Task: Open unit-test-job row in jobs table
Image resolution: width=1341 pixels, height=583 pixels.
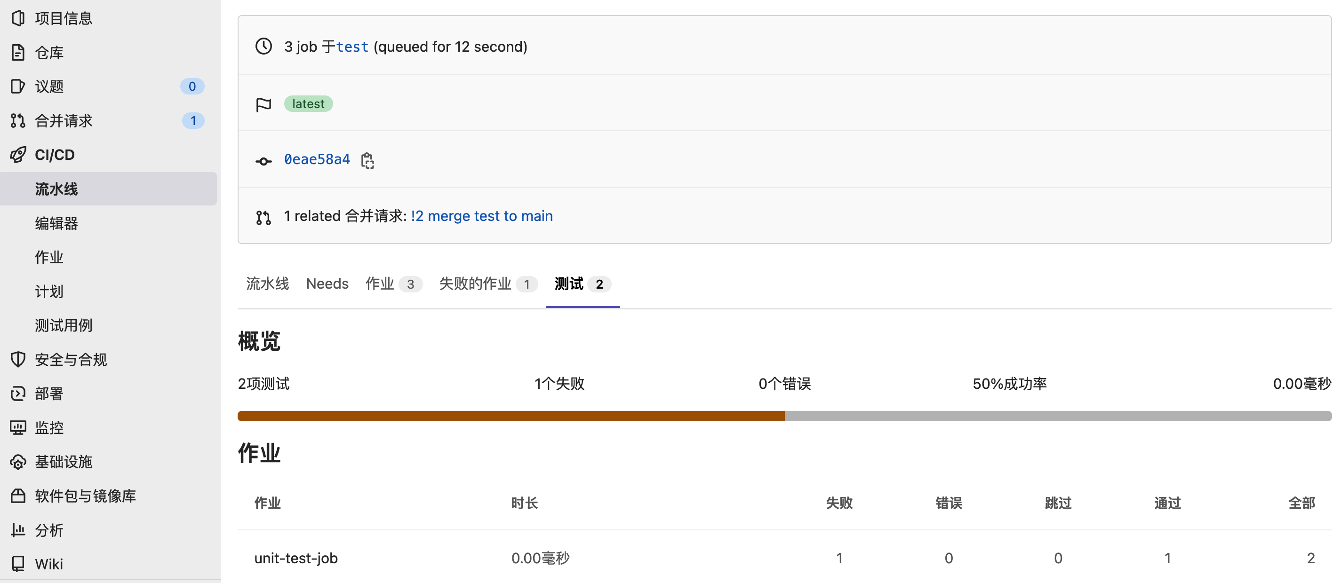Action: pos(295,558)
